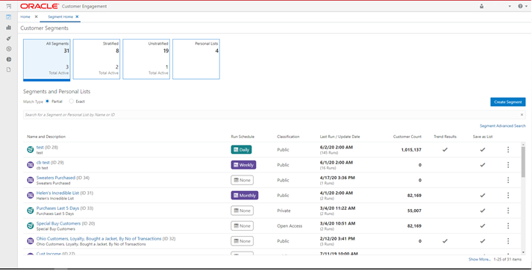
Task: Switch to the Home tab
Action: pos(25,16)
